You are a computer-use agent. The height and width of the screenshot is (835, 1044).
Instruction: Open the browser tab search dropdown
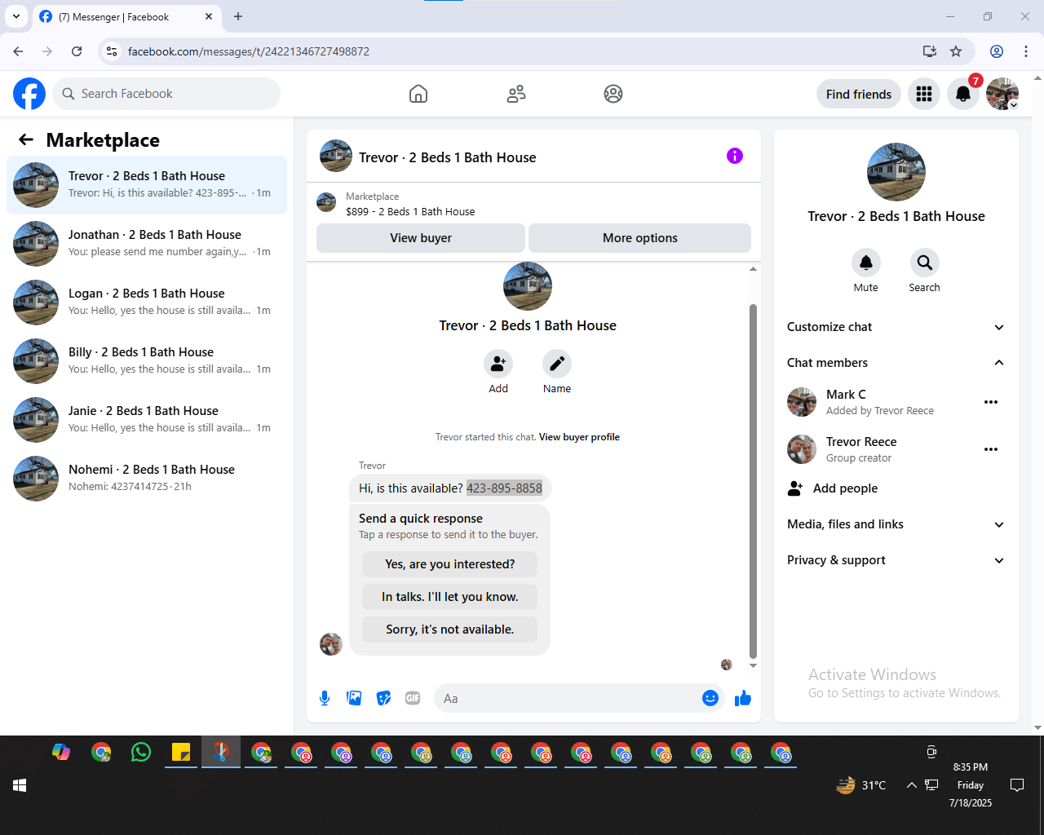point(16,16)
